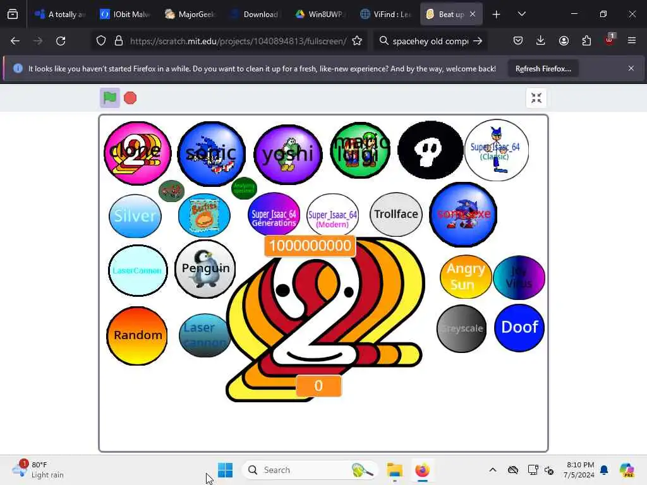Open the Windows Start menu
The image size is (647, 485).
pos(226,470)
